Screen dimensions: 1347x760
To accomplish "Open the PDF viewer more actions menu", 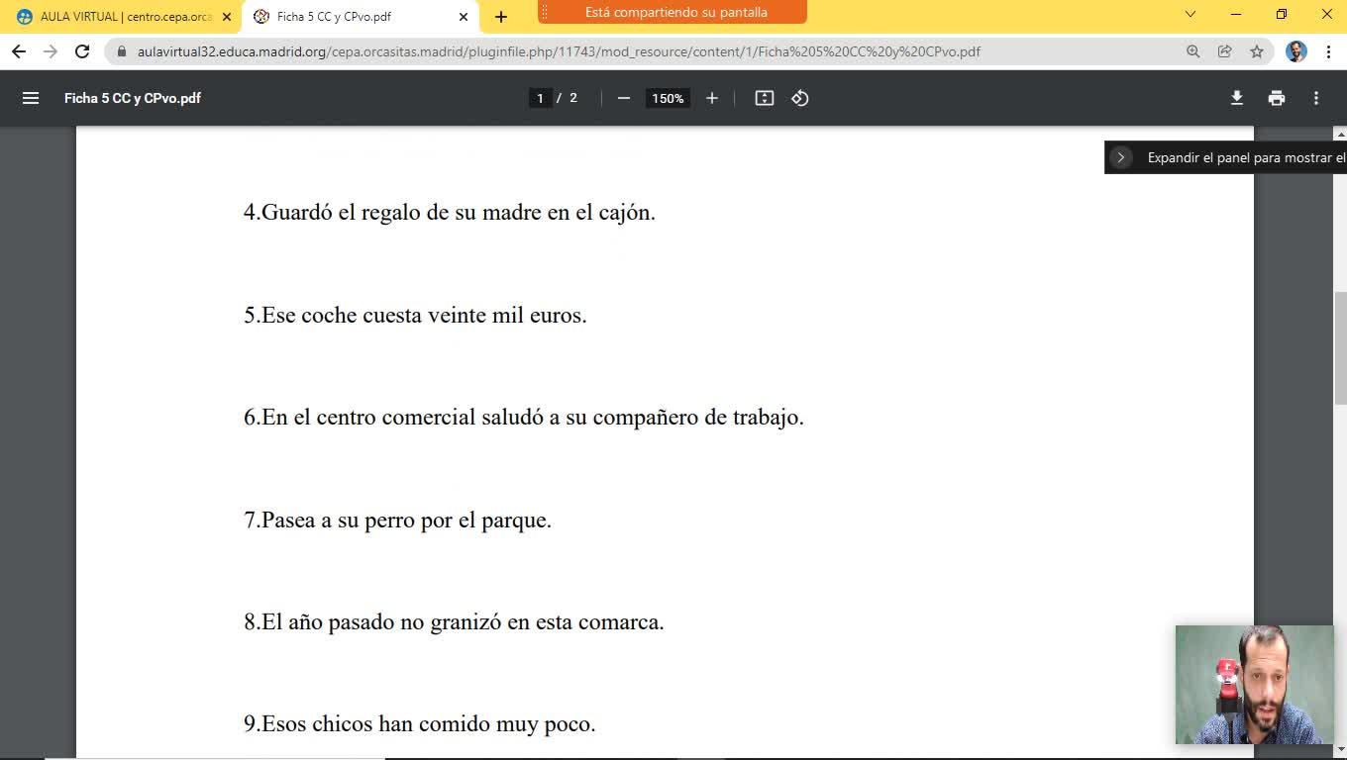I will 1316,98.
